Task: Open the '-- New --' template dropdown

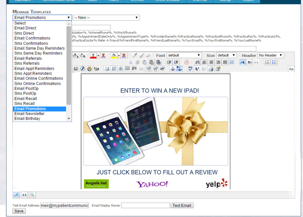Action: pyautogui.click(x=106, y=18)
